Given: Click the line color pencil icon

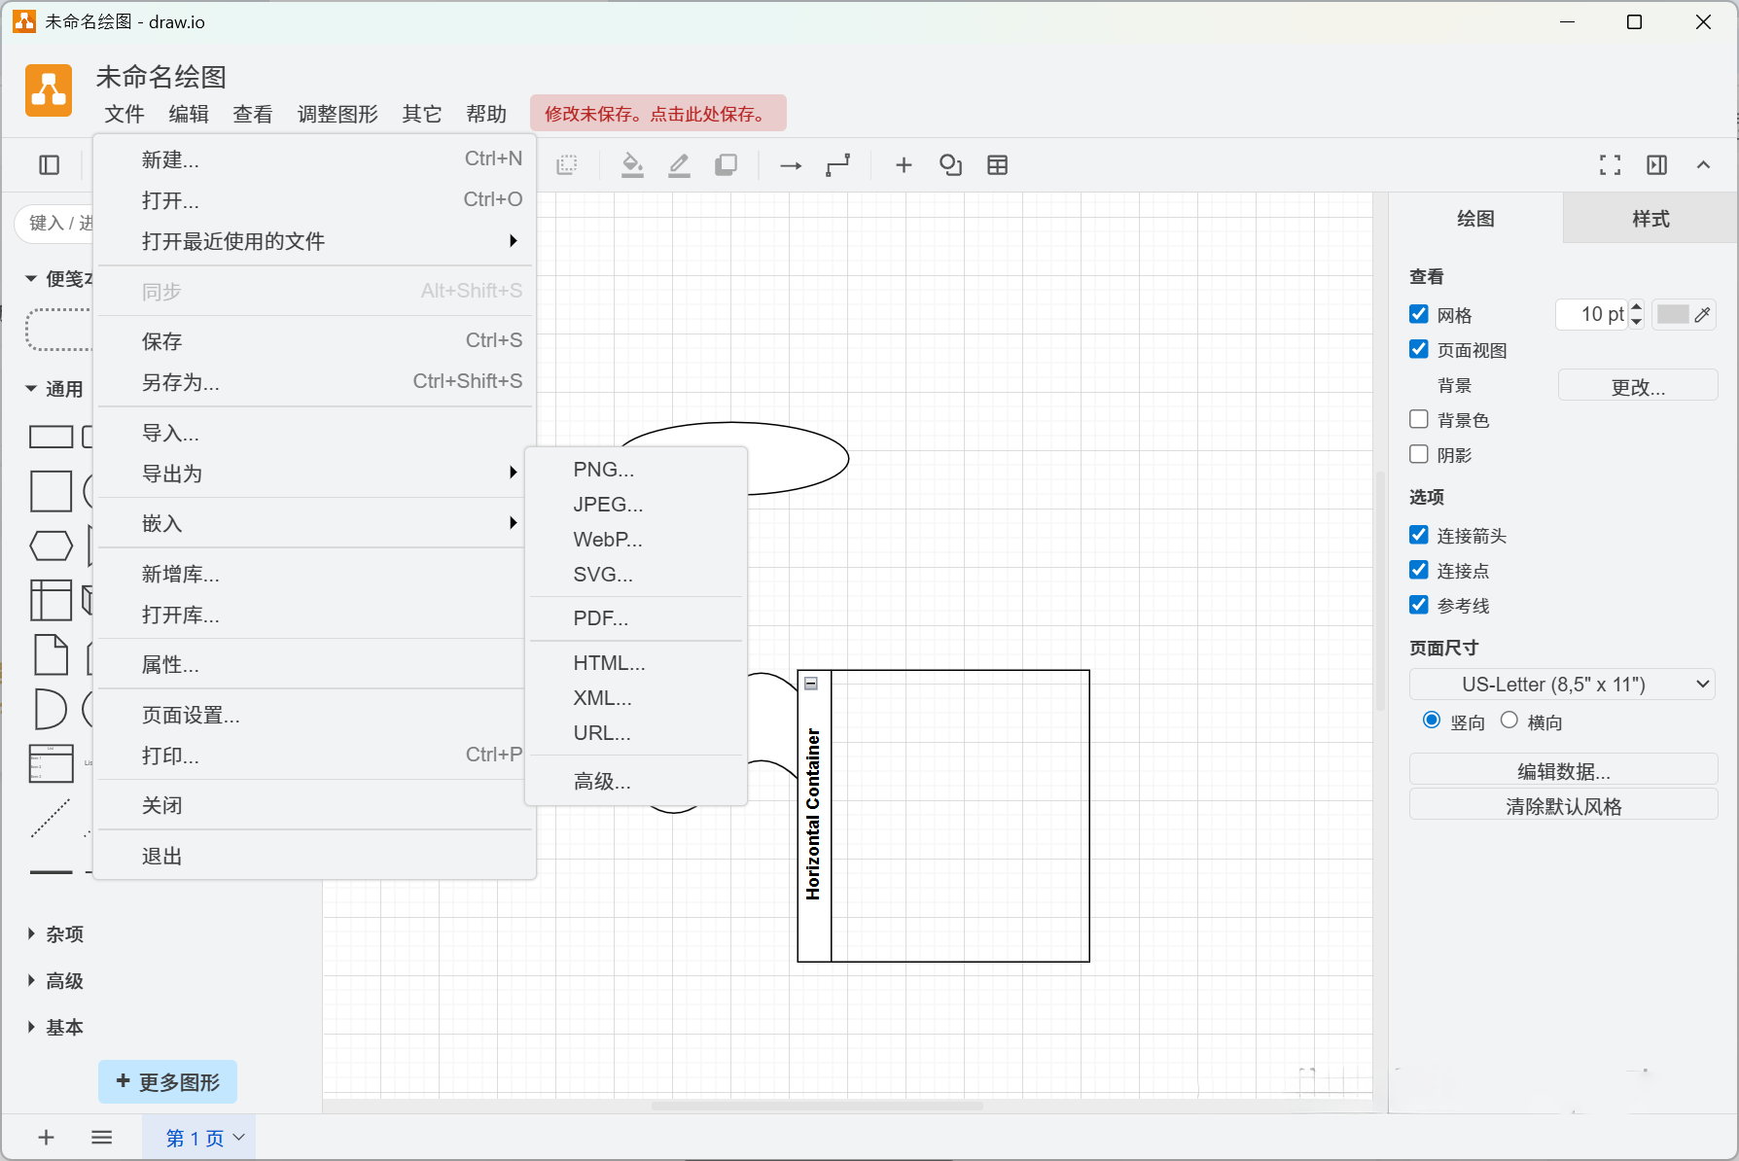Looking at the screenshot, I should pyautogui.click(x=679, y=165).
